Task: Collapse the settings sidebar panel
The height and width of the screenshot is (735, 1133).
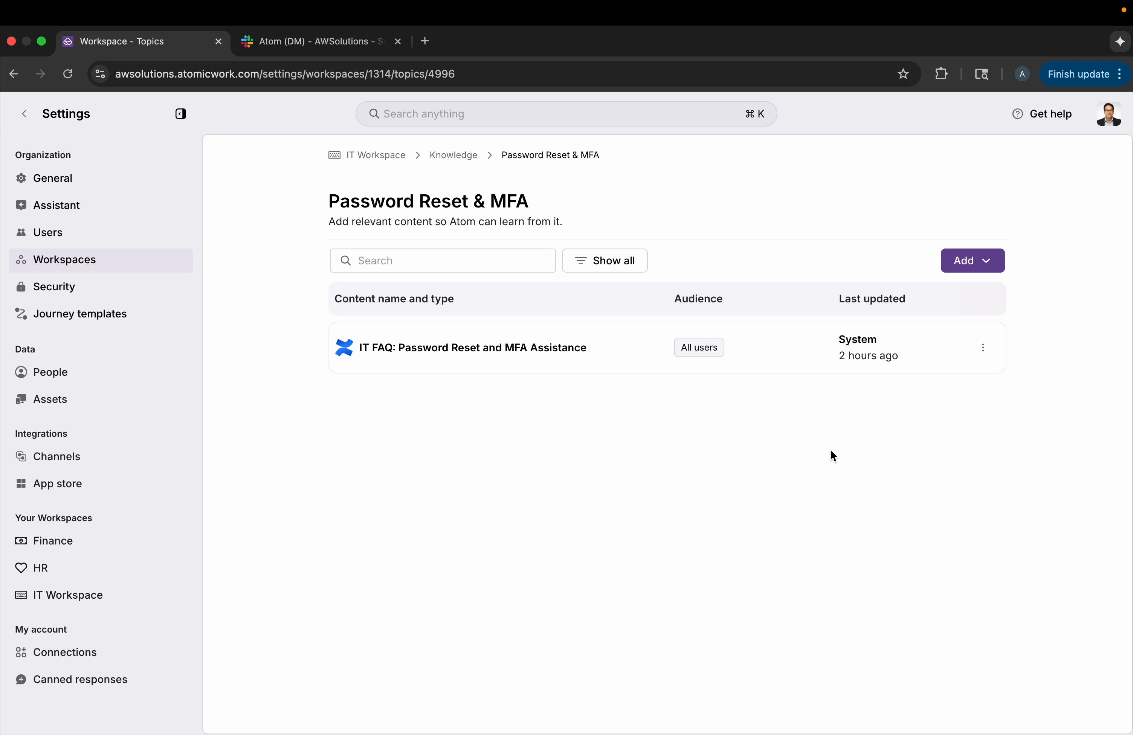Action: tap(180, 114)
